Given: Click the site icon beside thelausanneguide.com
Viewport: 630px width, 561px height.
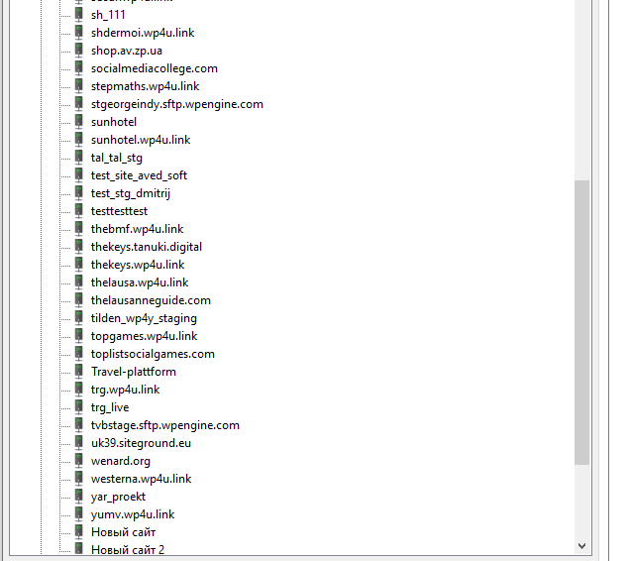Looking at the screenshot, I should tap(79, 299).
